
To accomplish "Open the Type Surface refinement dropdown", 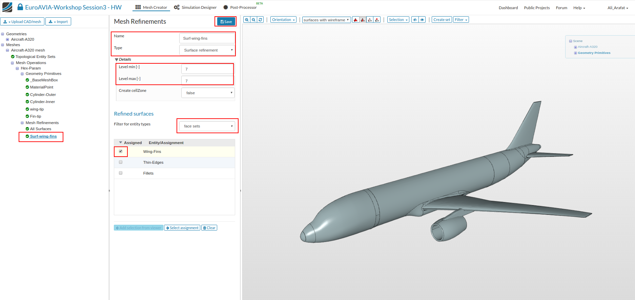I will point(207,50).
